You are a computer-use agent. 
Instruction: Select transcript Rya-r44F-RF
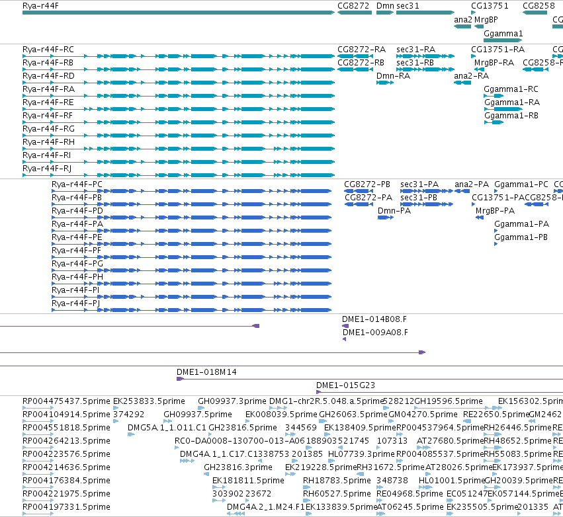click(x=179, y=122)
